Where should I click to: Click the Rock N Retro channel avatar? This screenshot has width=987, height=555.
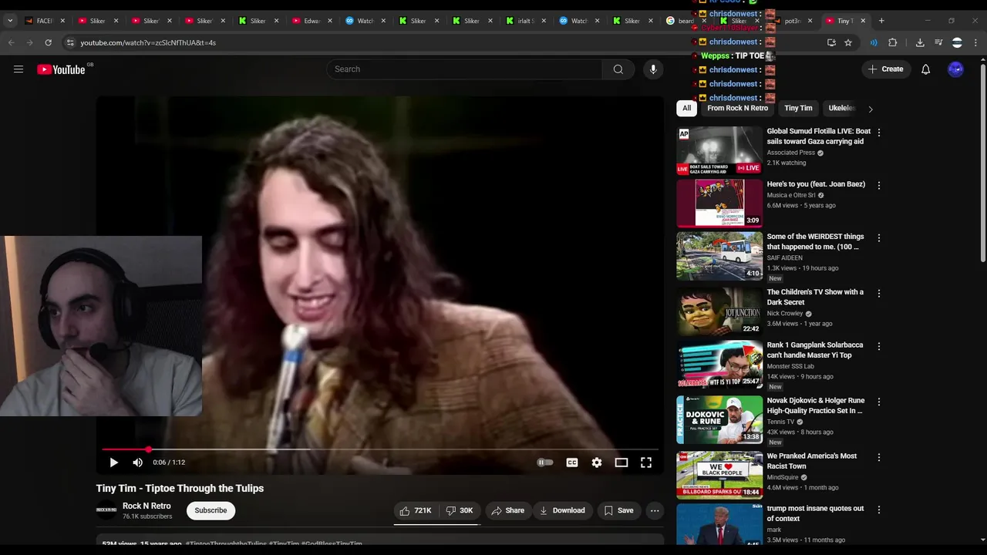coord(106,510)
